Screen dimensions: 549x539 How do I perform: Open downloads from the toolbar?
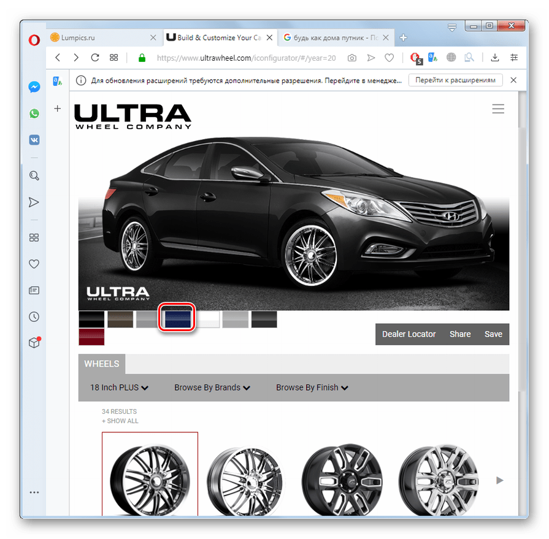[494, 58]
